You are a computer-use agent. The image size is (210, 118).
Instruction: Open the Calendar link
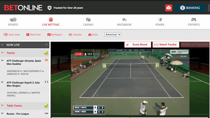click(x=75, y=34)
